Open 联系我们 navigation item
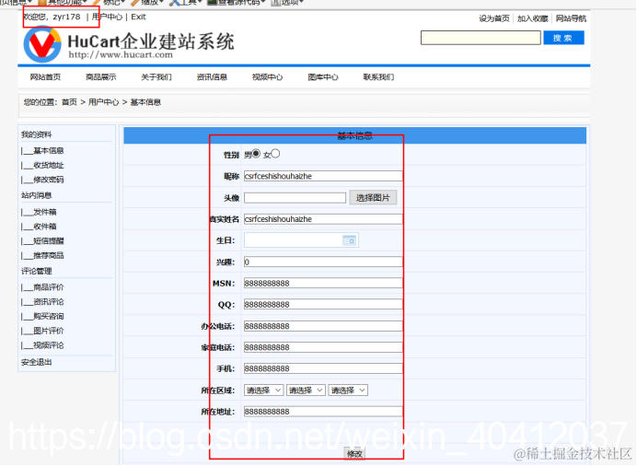Screen dimensions: 637x466 click(378, 77)
